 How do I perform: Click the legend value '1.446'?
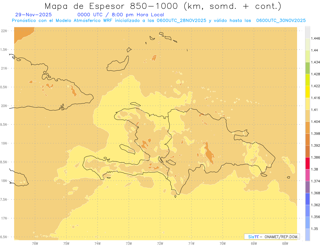tap(315, 38)
